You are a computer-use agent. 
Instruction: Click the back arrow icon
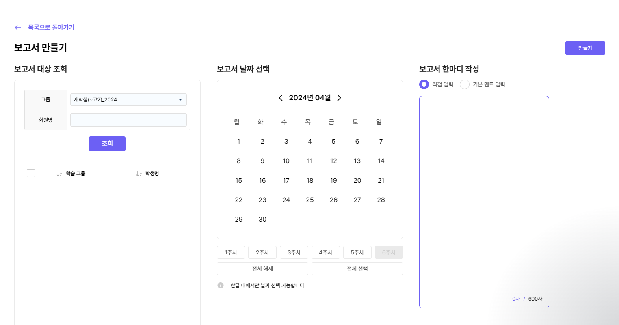(17, 28)
